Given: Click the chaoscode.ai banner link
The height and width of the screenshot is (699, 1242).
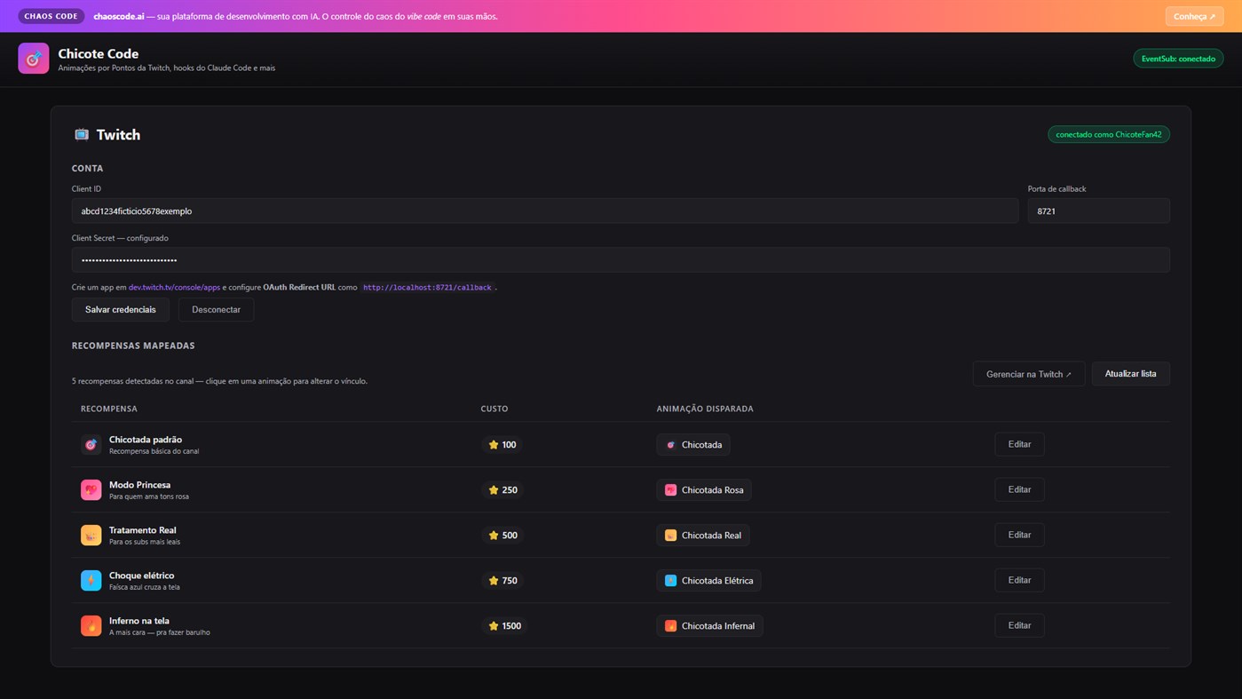Looking at the screenshot, I should tap(119, 16).
